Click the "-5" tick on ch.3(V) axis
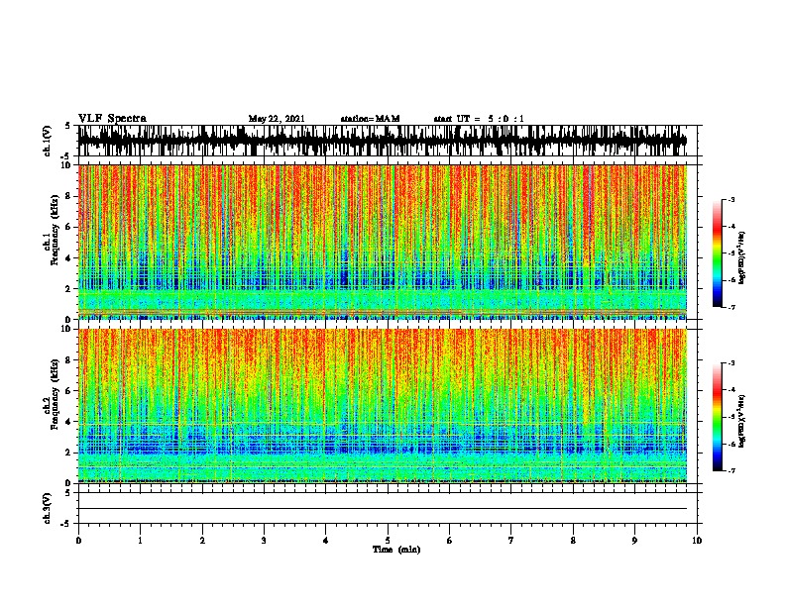 click(x=65, y=524)
